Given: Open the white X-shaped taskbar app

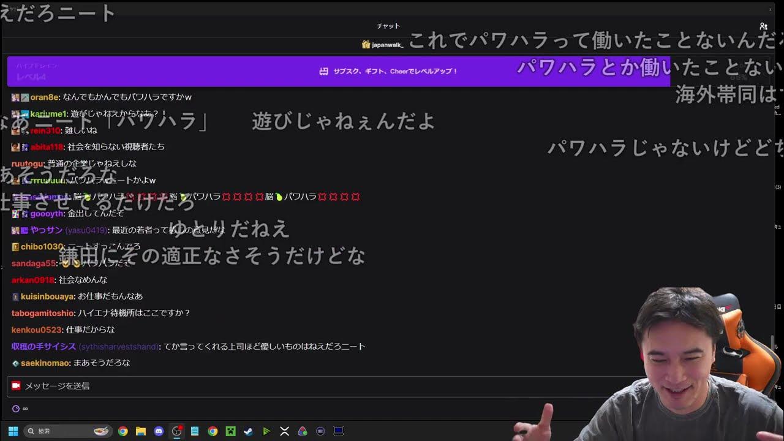Looking at the screenshot, I should (x=284, y=431).
